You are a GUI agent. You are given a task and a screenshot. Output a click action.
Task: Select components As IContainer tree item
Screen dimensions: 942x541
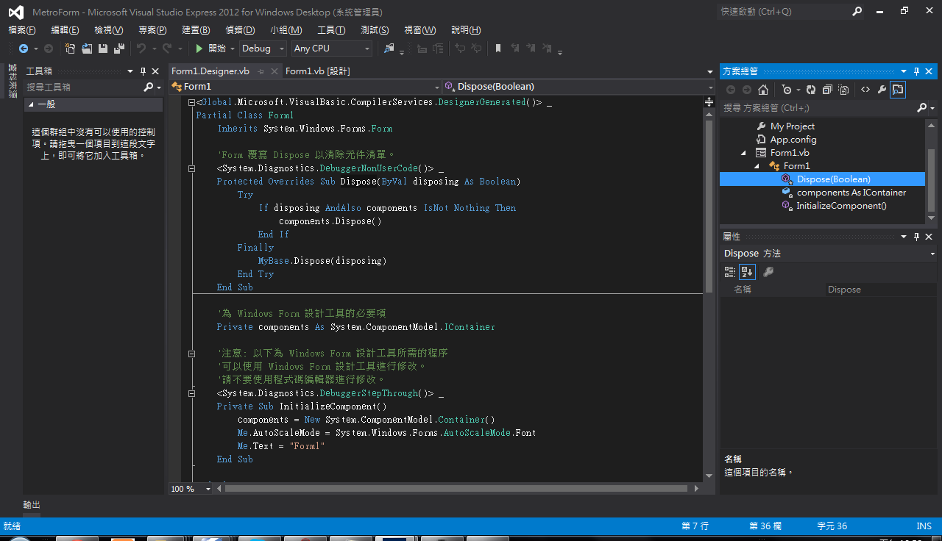coord(851,193)
